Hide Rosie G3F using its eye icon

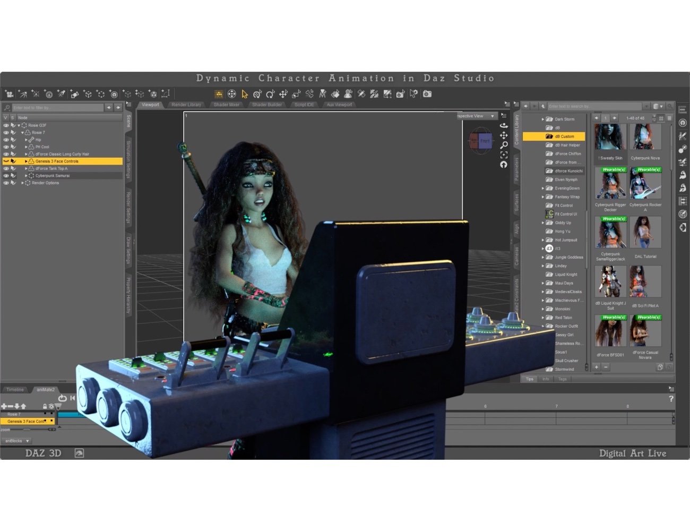6,125
